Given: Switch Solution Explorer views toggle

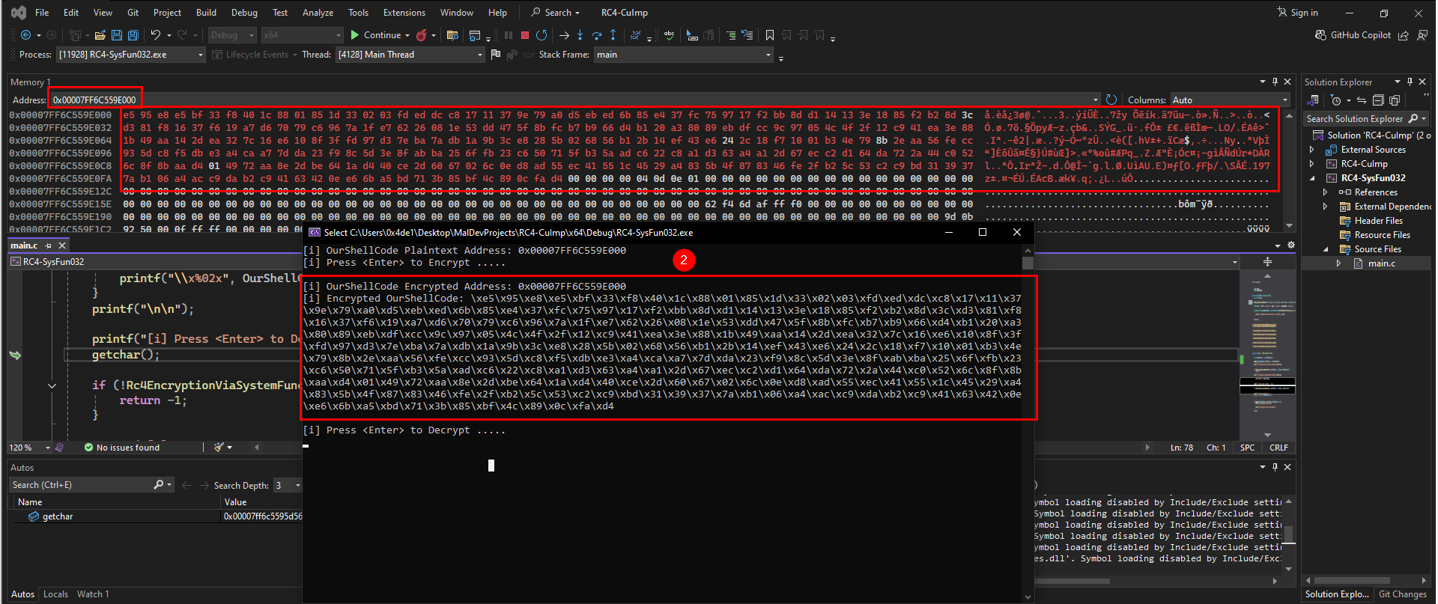Looking at the screenshot, I should [x=1312, y=100].
